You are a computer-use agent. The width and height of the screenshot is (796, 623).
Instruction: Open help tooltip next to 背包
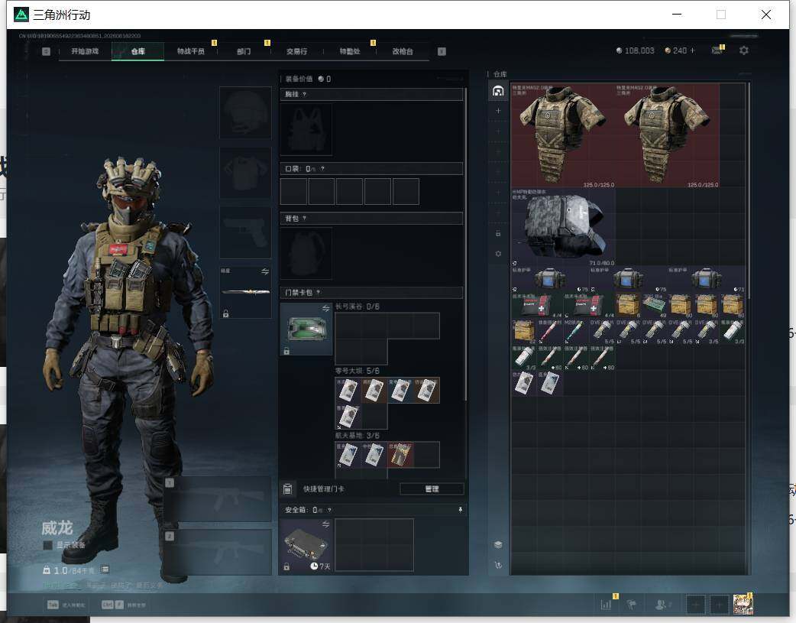coord(304,219)
